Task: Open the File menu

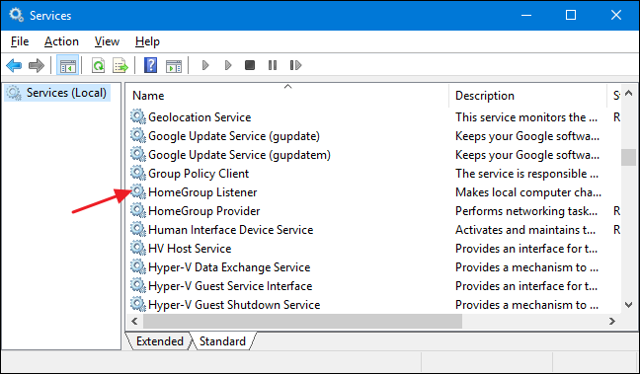Action: (20, 41)
